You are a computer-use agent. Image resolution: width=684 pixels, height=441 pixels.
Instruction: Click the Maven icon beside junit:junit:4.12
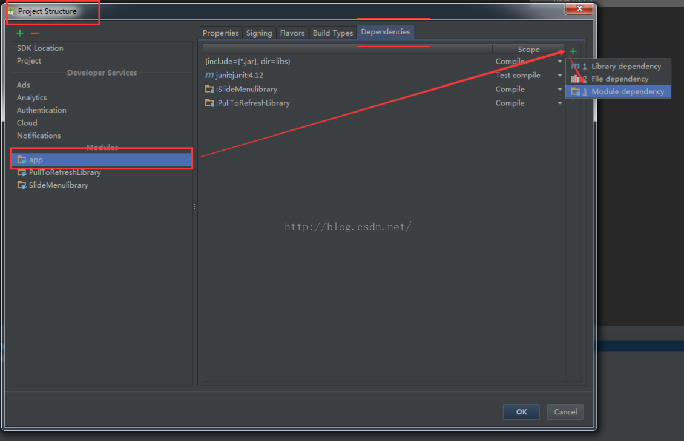click(x=209, y=75)
